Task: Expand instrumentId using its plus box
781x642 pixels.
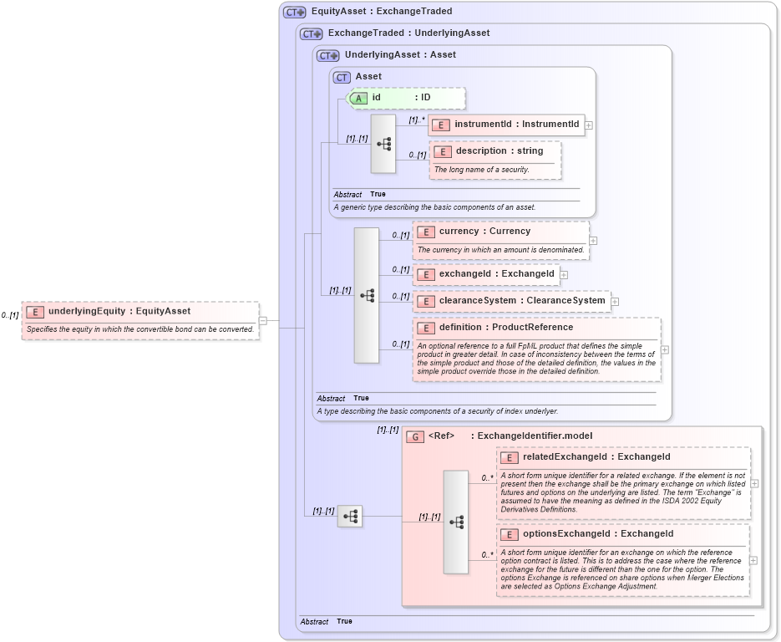Action: pyautogui.click(x=588, y=125)
